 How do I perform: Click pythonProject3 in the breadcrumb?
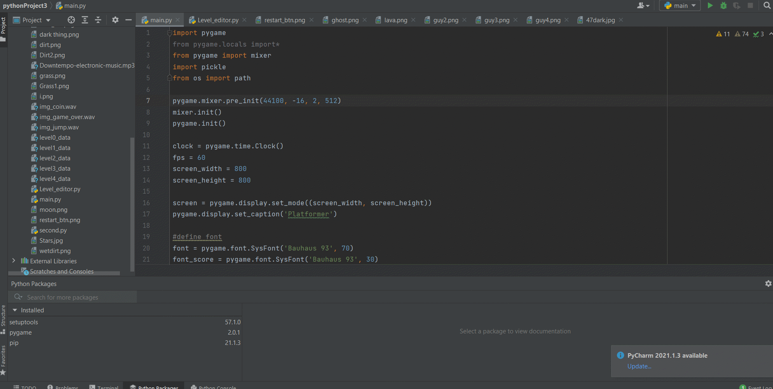(25, 5)
